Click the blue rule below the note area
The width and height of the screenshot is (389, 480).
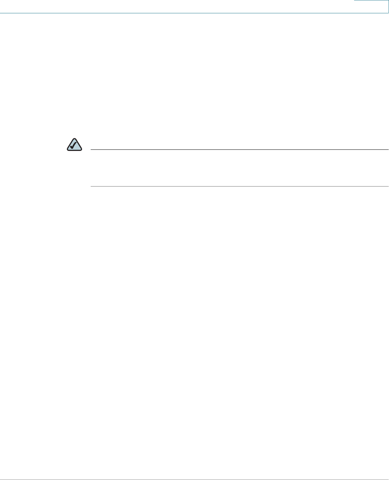240,186
